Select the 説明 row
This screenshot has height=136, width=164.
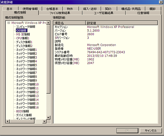coord(106,41)
